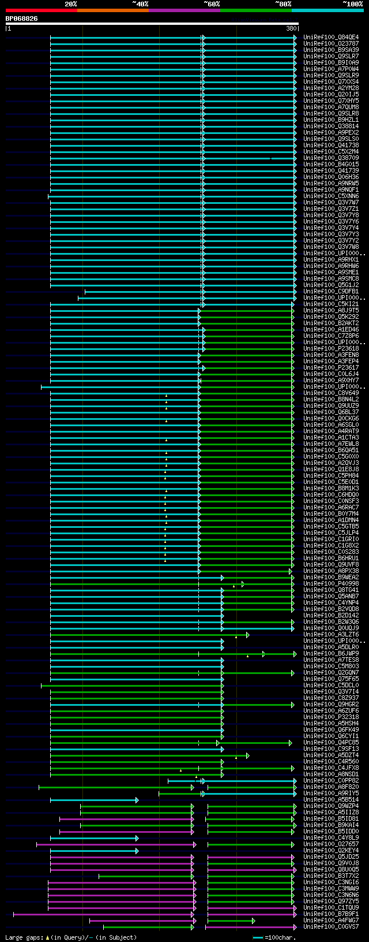The height and width of the screenshot is (942, 369).
Task: Choose the UniRef100_A8J9T5 hit label
Action: click(x=331, y=311)
